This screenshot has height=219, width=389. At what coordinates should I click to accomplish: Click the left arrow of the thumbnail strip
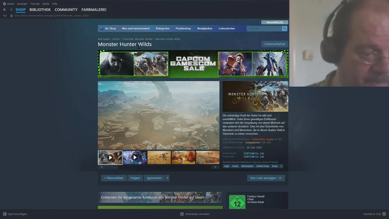pos(102,167)
